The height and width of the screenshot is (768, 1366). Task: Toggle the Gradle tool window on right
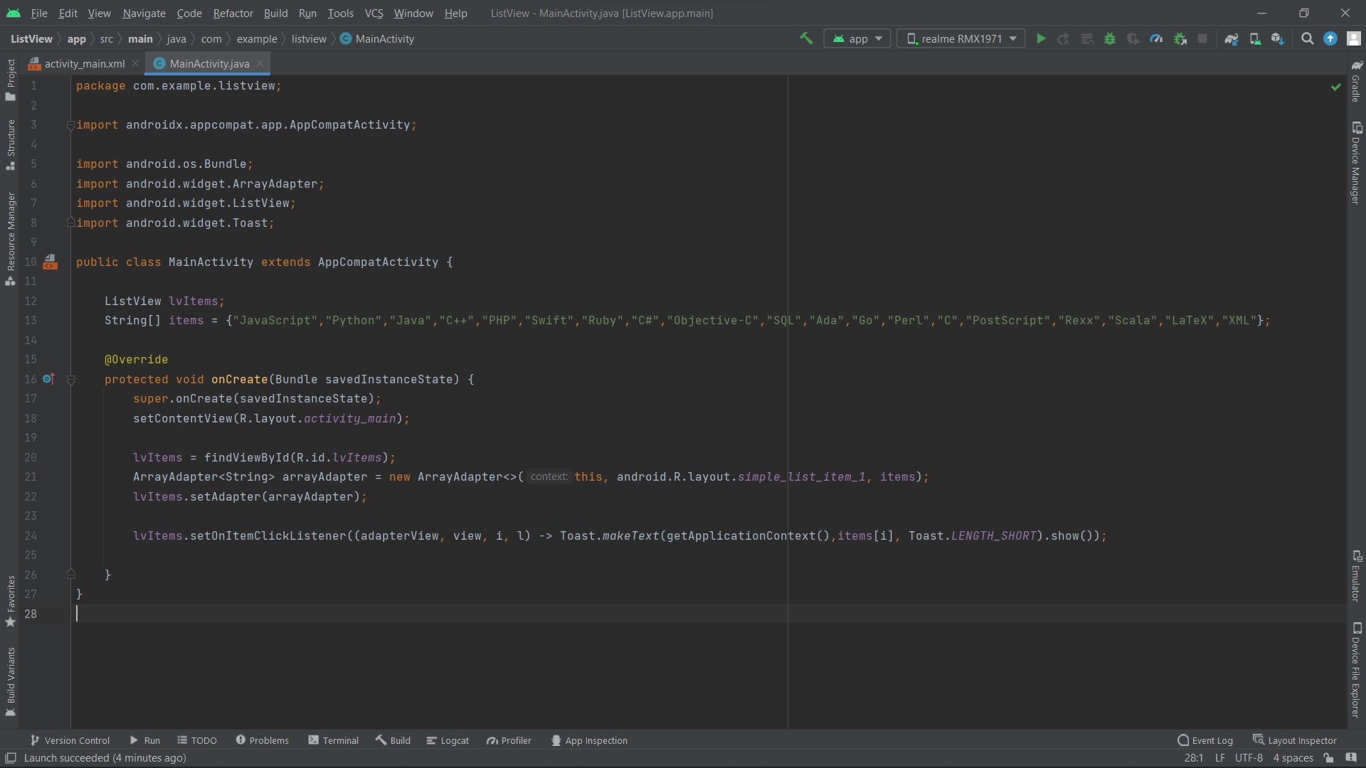pyautogui.click(x=1356, y=82)
